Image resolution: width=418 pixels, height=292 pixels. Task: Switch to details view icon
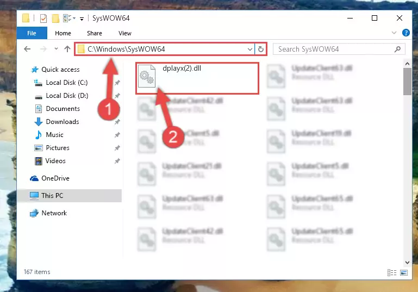(x=391, y=272)
